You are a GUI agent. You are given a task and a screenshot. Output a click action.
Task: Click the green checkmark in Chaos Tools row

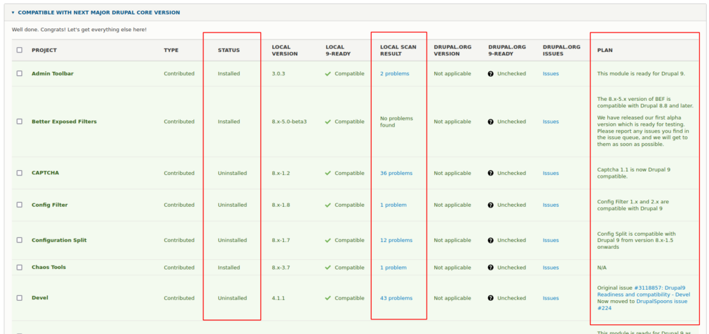pos(327,267)
